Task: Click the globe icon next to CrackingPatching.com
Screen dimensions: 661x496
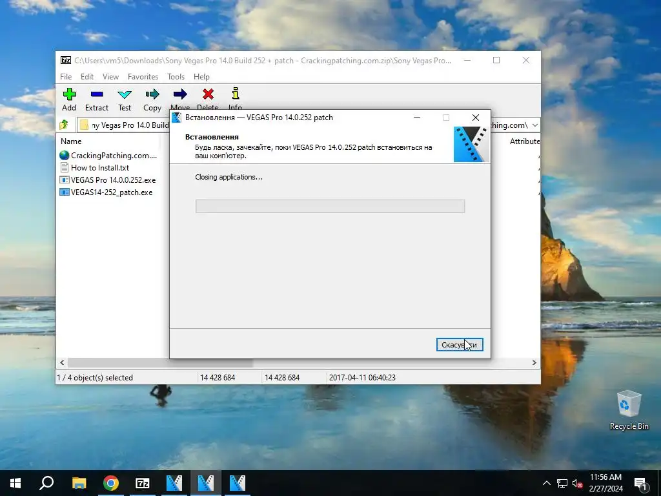Action: (x=64, y=155)
